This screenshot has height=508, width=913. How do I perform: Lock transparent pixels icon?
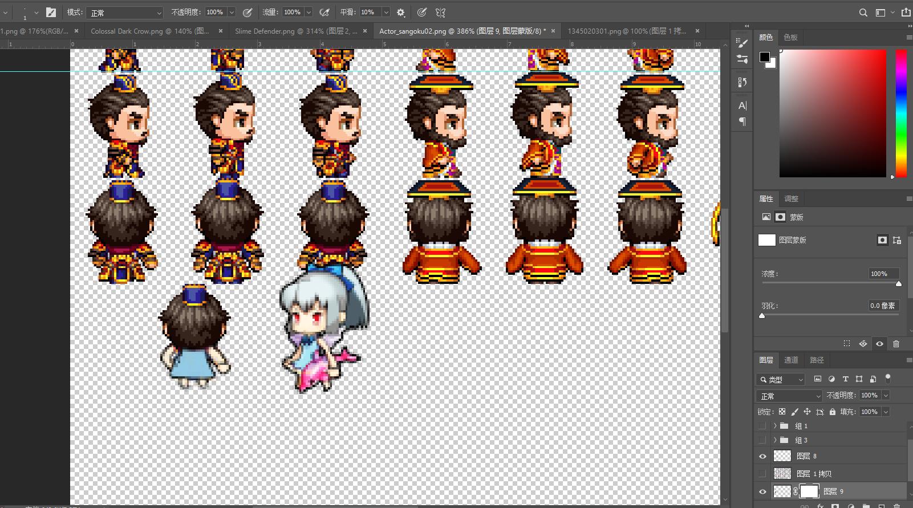(x=782, y=412)
